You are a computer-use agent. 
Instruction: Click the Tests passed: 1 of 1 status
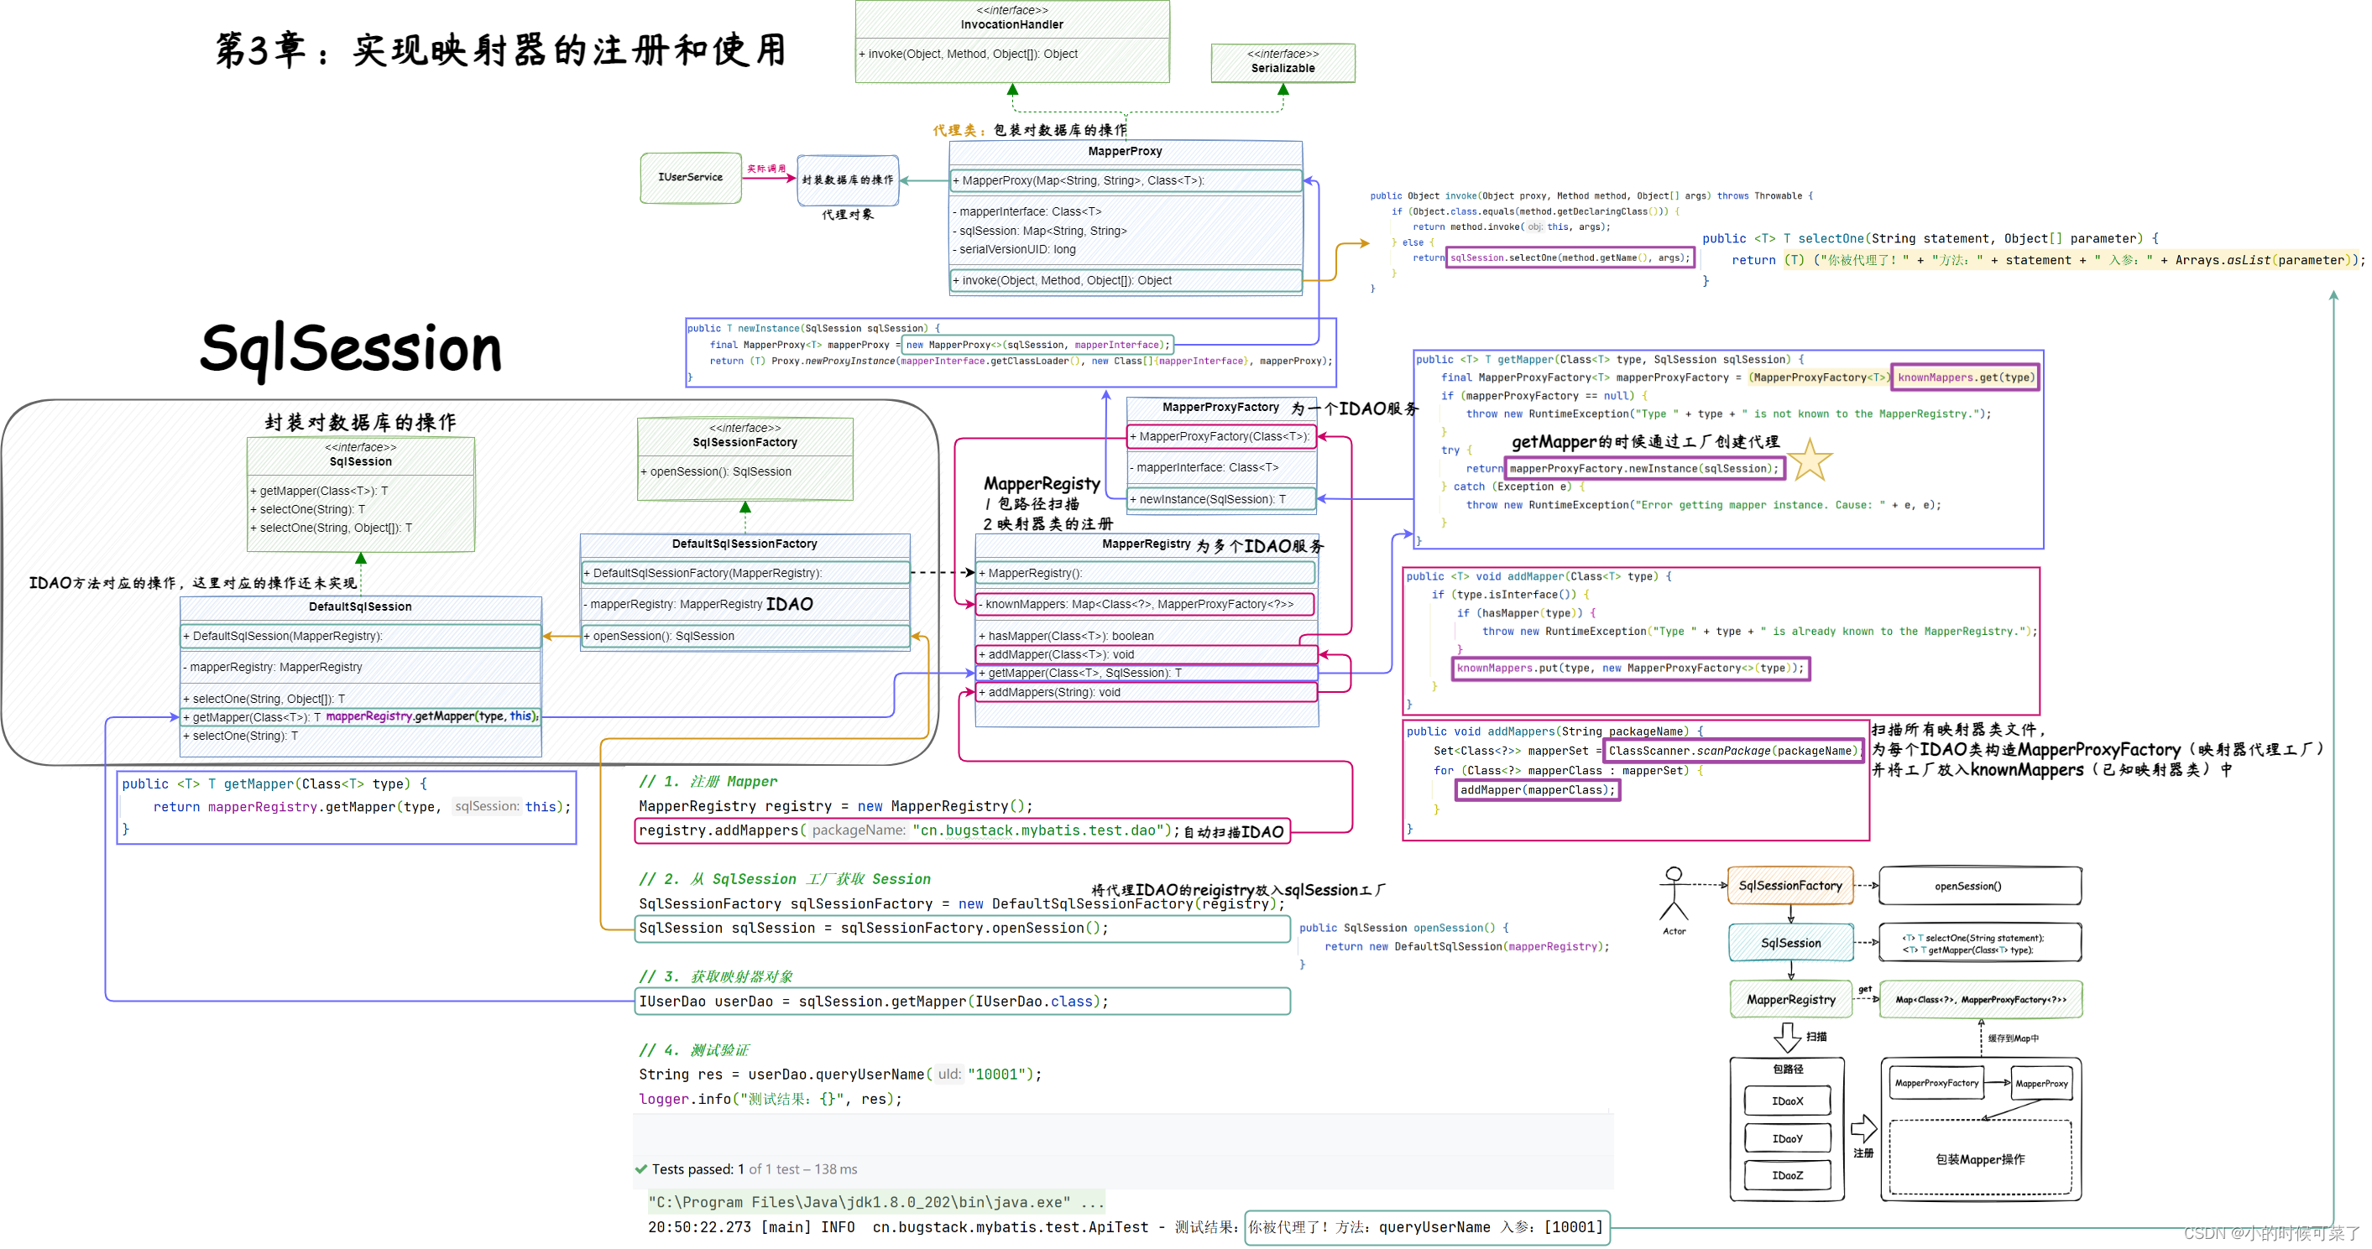coord(754,1169)
